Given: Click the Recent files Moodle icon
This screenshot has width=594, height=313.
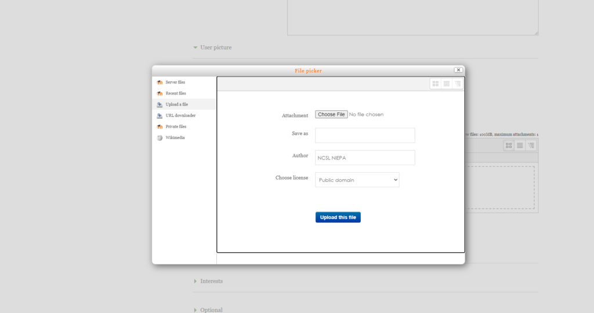Looking at the screenshot, I should tap(160, 93).
